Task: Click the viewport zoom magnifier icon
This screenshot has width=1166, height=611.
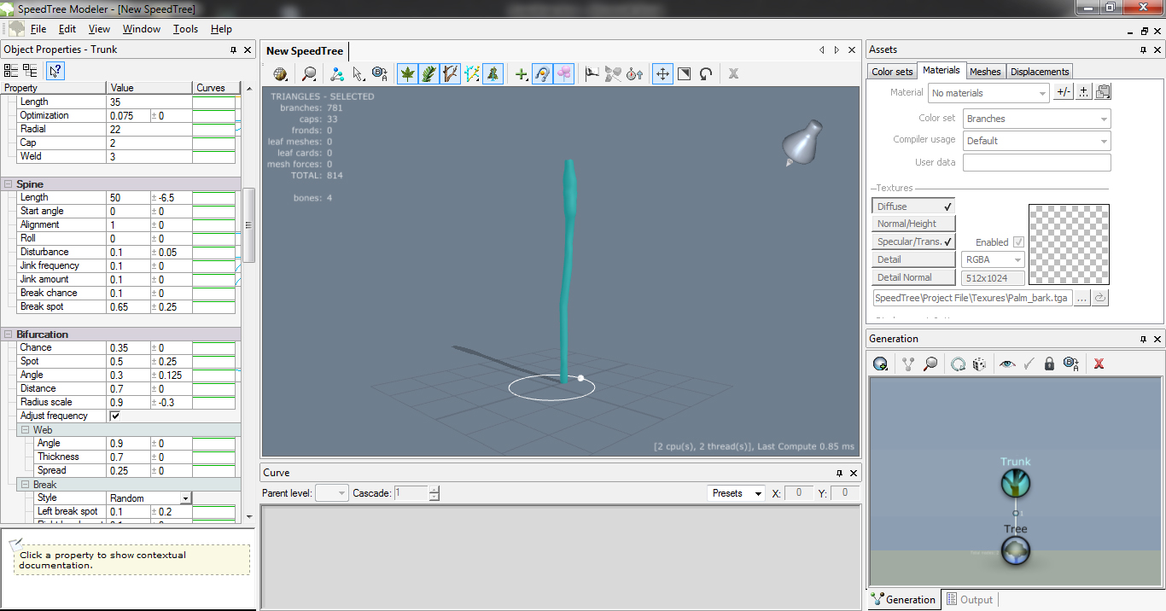Action: [x=309, y=74]
